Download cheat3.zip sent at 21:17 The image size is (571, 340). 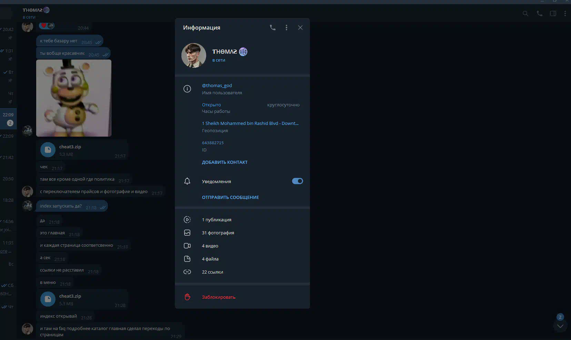click(x=48, y=150)
